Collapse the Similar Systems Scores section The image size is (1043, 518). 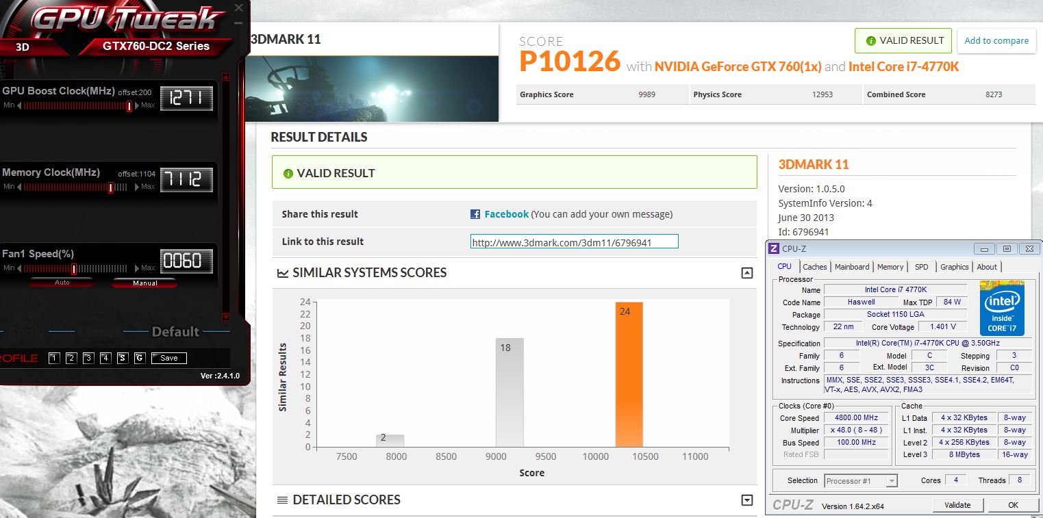(x=747, y=273)
